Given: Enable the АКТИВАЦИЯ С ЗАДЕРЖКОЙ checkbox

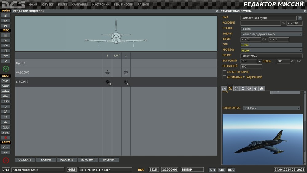Looking at the screenshot, I should (224, 77).
